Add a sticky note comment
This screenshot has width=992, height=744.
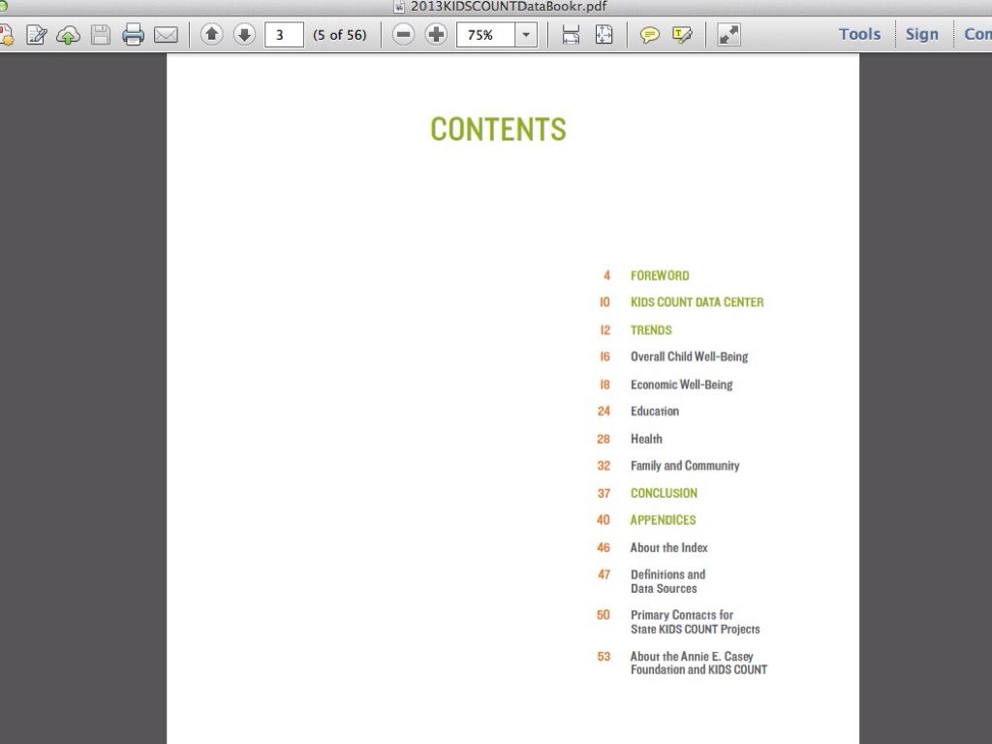coord(650,35)
